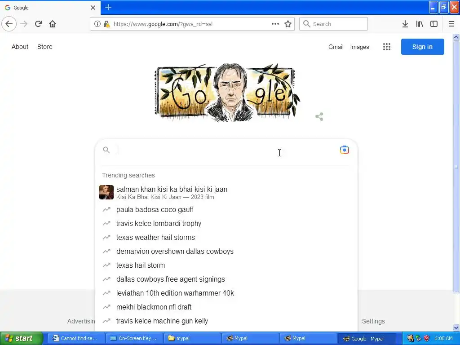Go to the browser home page
The height and width of the screenshot is (345, 460).
53,24
